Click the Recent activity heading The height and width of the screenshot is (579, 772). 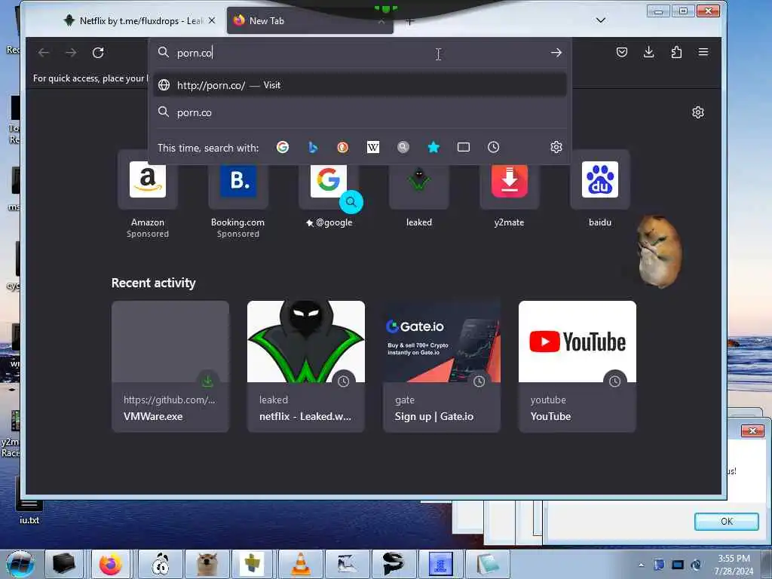click(154, 283)
